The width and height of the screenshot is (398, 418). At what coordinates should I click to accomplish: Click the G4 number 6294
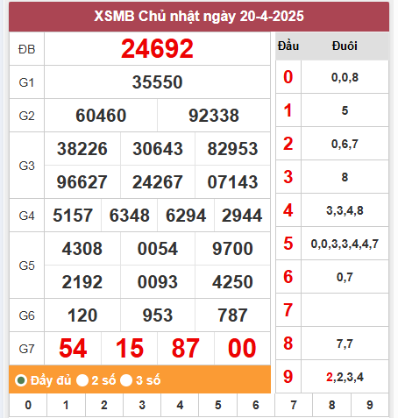[x=186, y=216]
